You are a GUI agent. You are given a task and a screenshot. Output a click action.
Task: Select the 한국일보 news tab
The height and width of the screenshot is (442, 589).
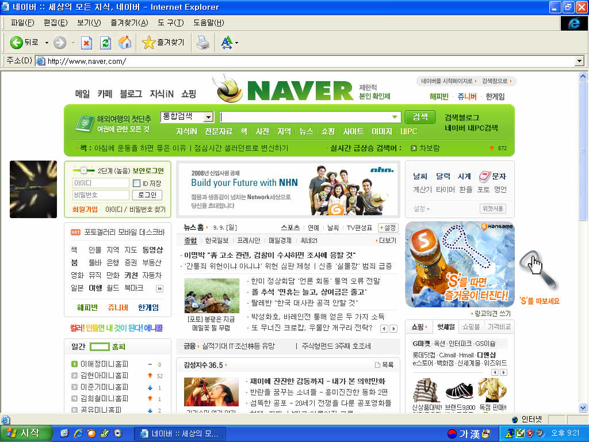(x=217, y=241)
